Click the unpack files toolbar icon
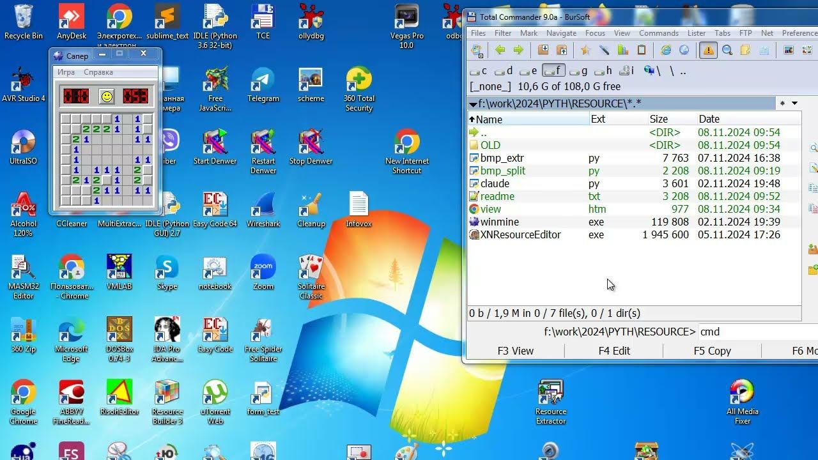 [562, 50]
